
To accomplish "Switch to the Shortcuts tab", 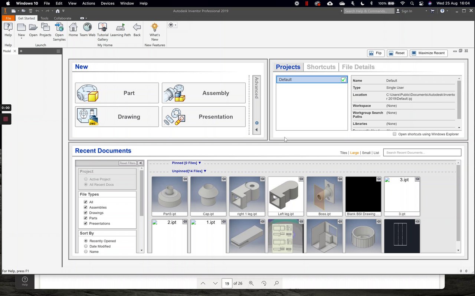I will click(321, 67).
